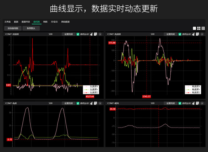This screenshot has width=208, height=152.
Task: Clear the 角速度 chart with broom icon
Action: tap(193, 34)
